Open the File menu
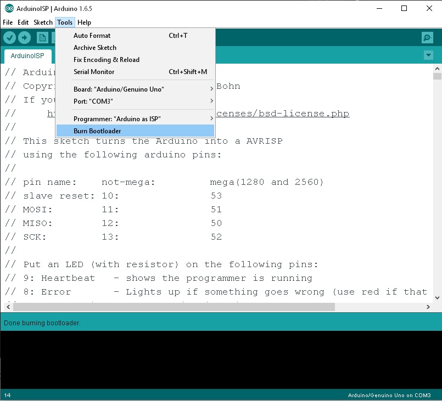This screenshot has height=401, width=442. coord(8,22)
